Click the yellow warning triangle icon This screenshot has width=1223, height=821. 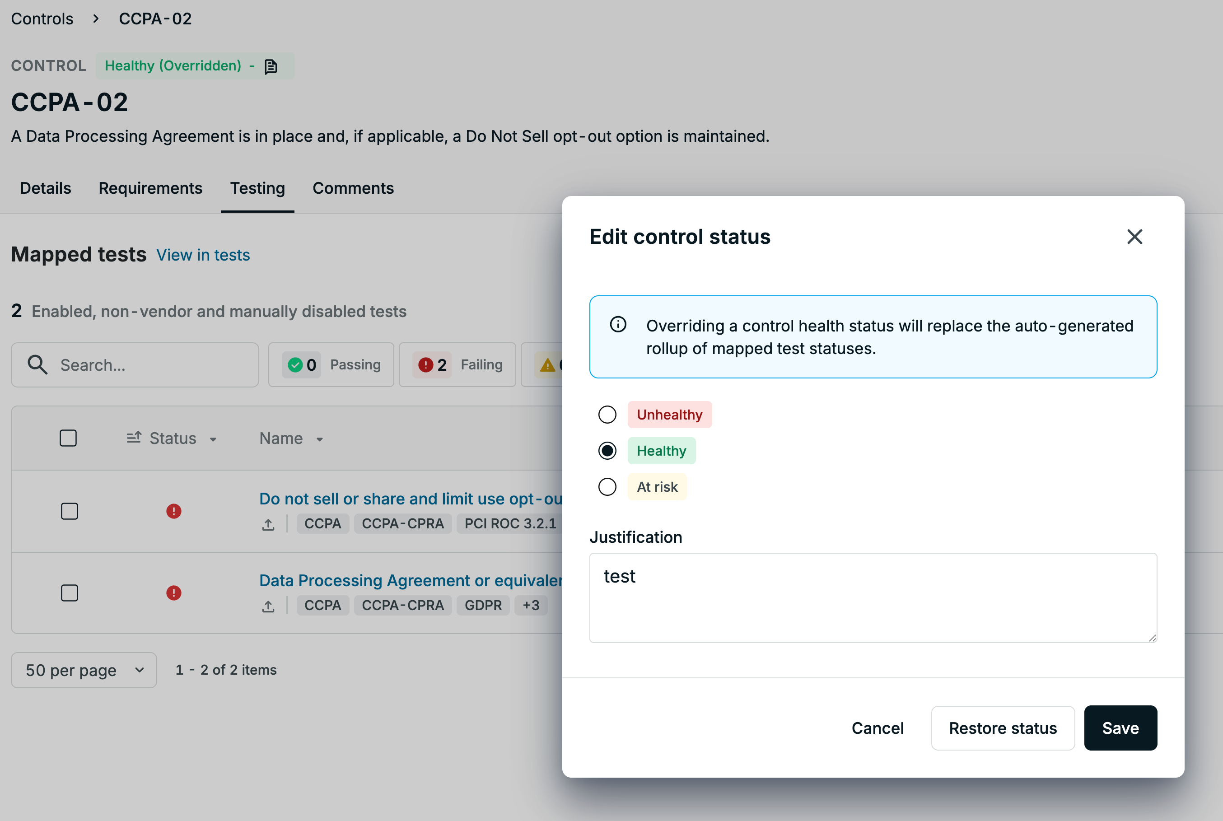[548, 364]
